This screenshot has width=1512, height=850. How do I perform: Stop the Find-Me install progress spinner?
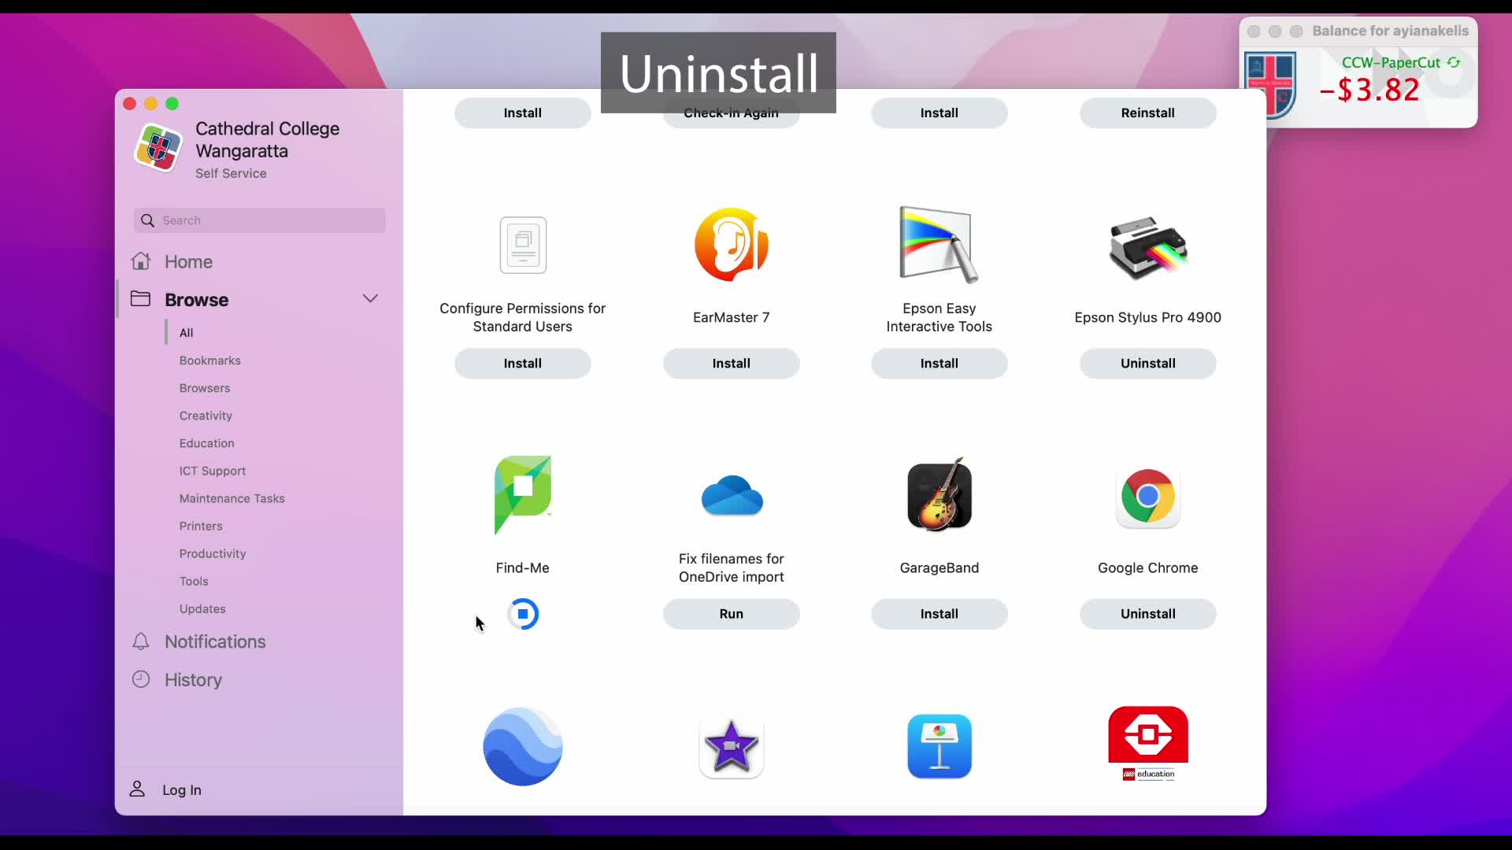[523, 614]
